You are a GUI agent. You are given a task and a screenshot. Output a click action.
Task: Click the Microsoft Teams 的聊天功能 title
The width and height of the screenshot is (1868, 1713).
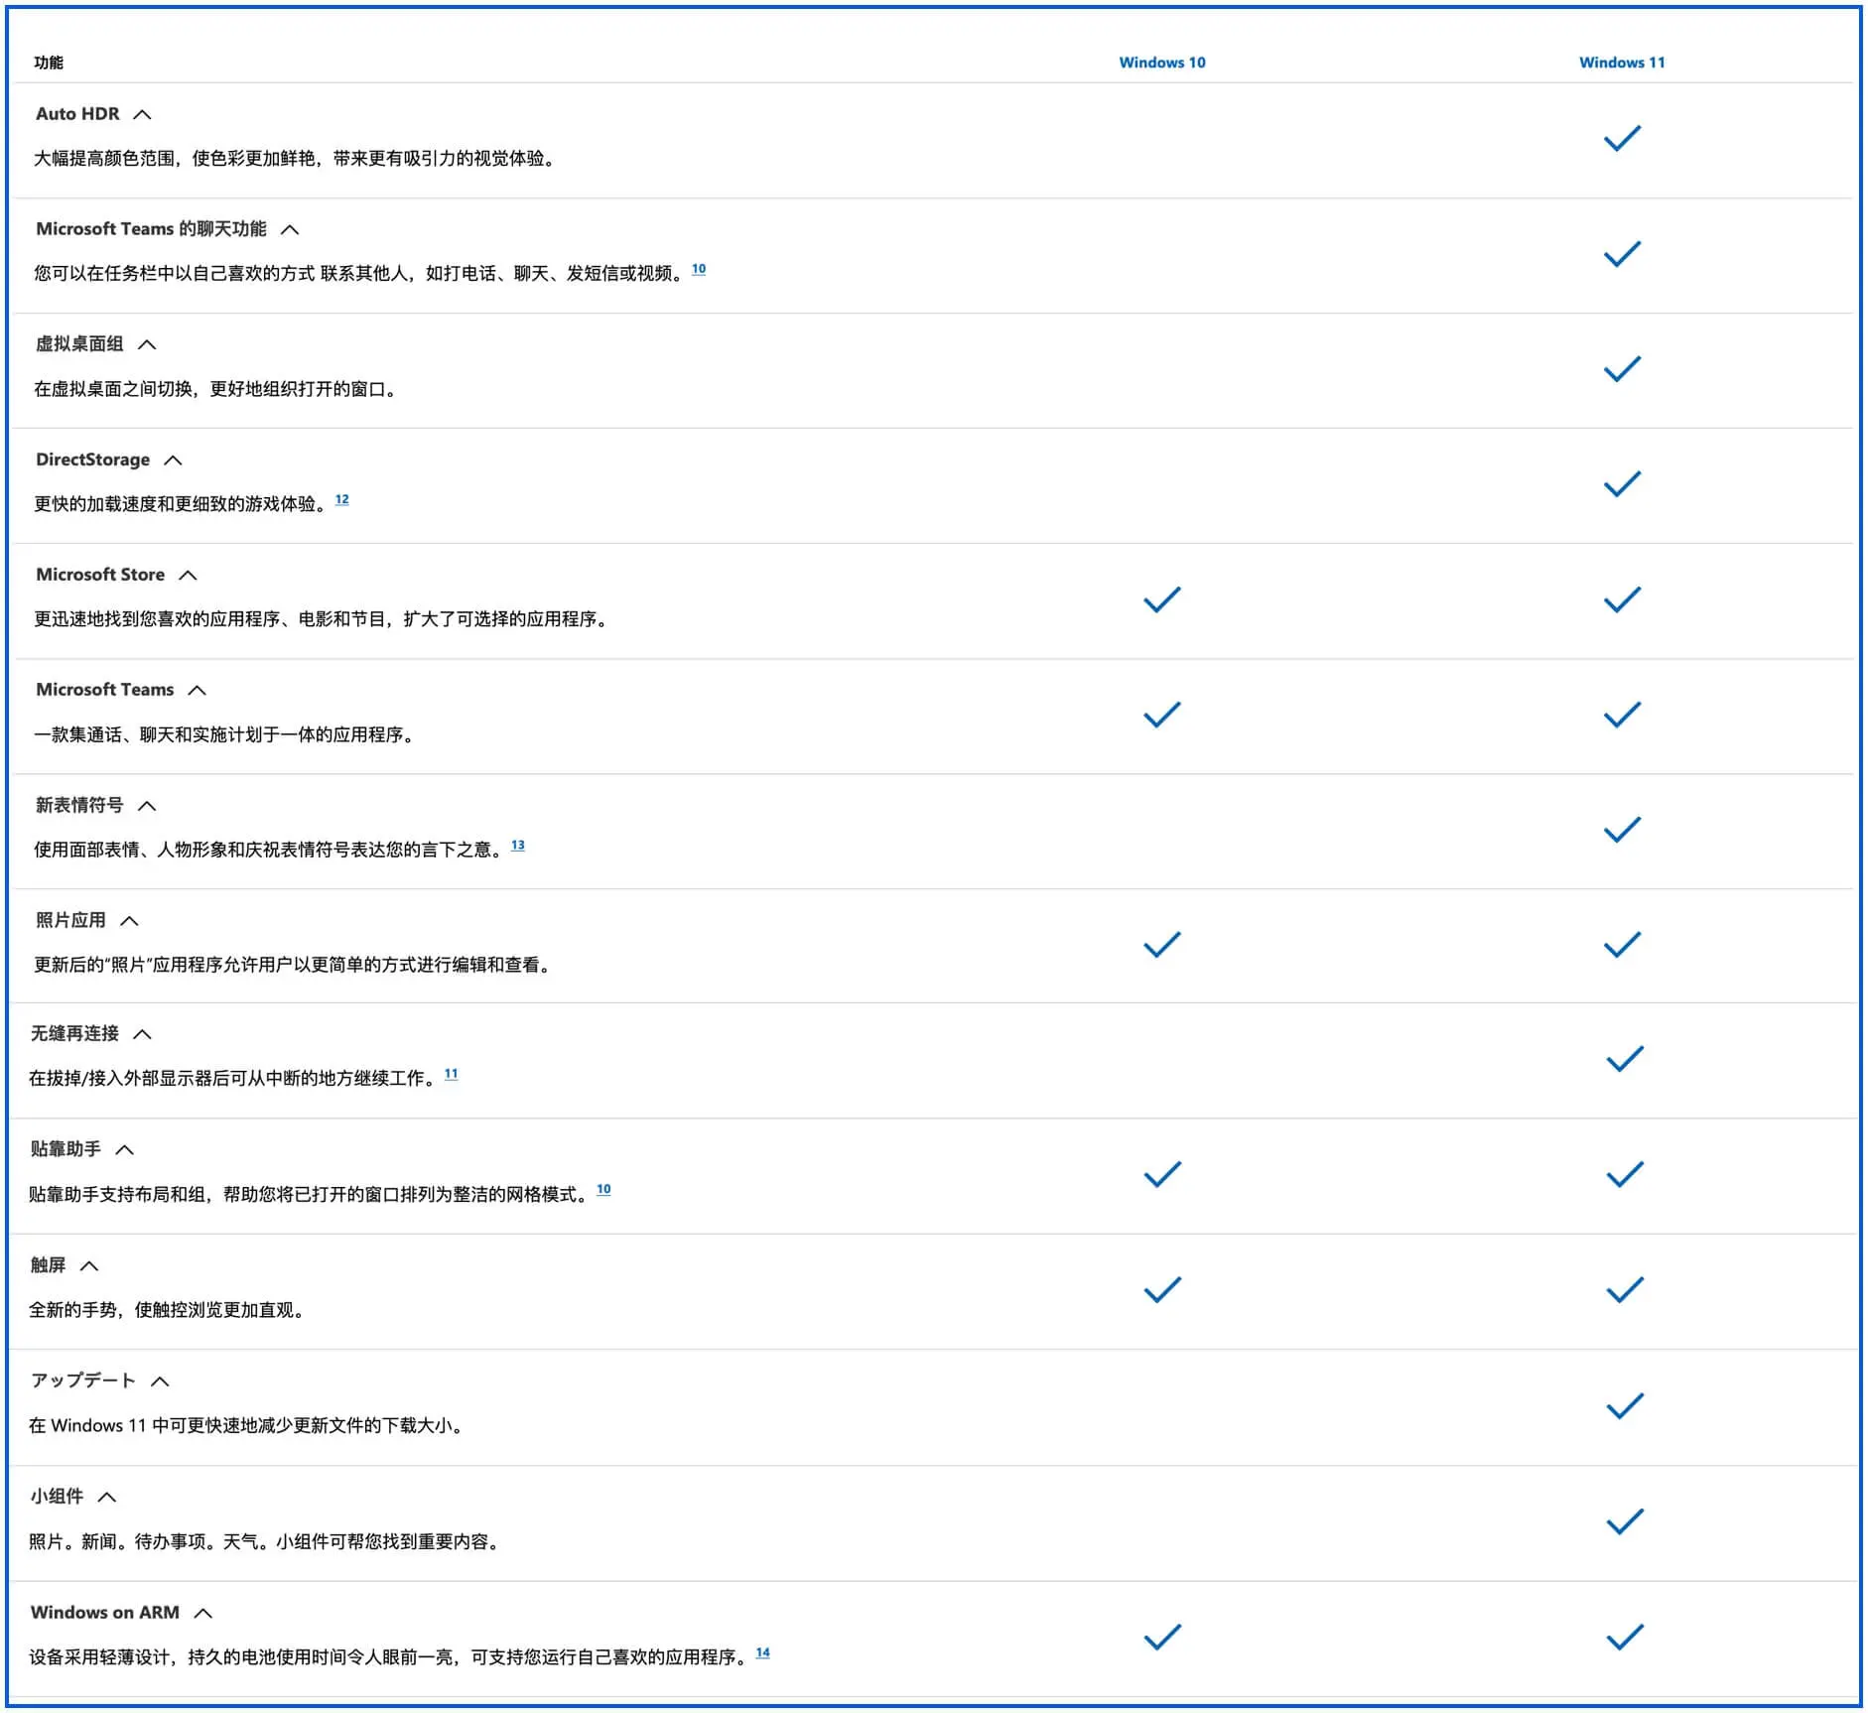coord(151,229)
